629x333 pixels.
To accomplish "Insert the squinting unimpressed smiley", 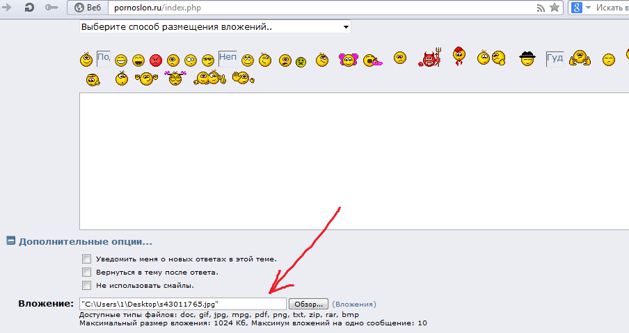I will pyautogui.click(x=609, y=60).
